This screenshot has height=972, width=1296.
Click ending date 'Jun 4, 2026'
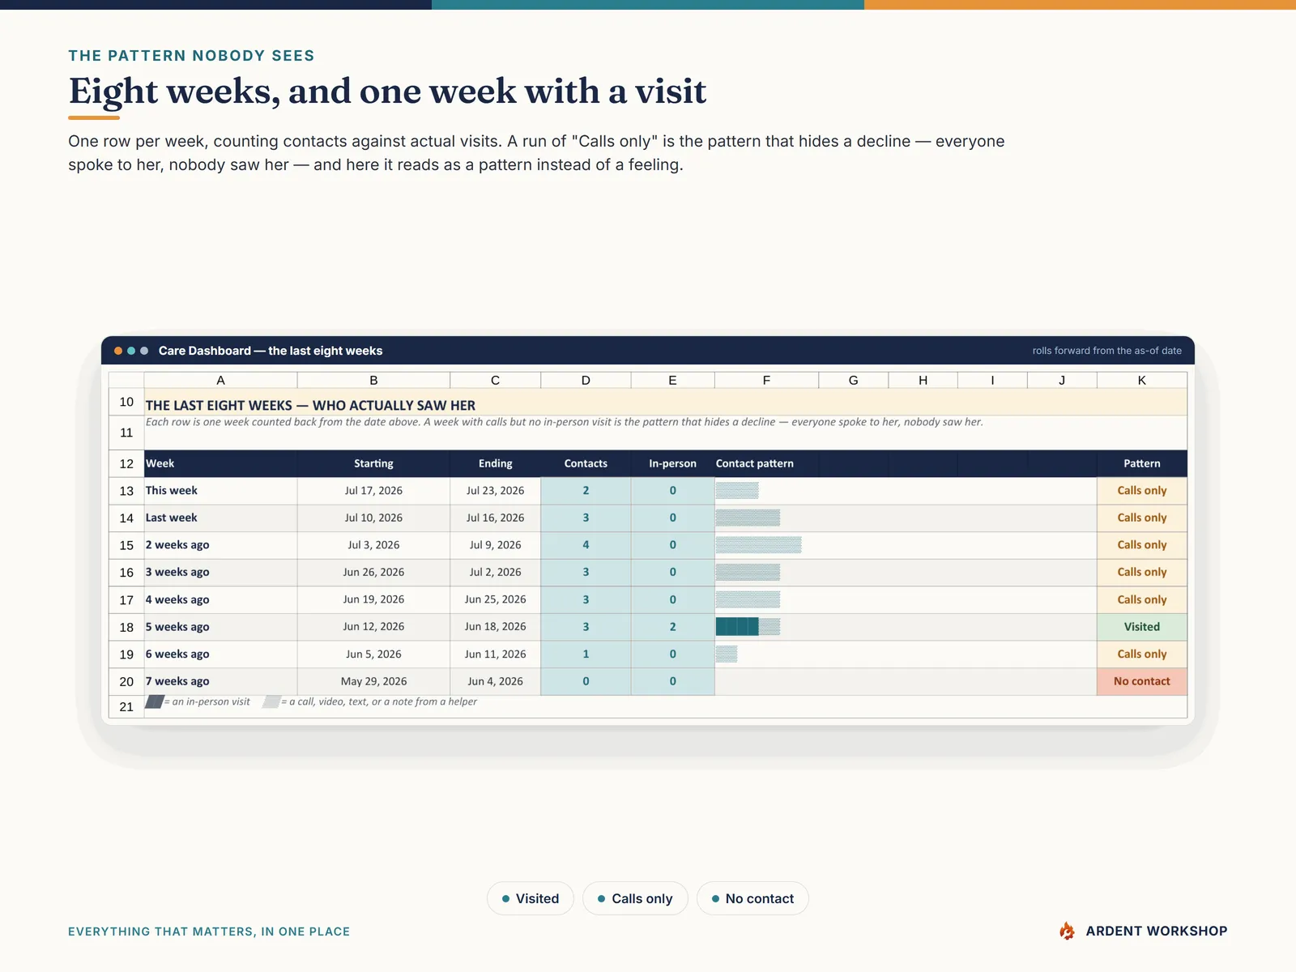[495, 681]
